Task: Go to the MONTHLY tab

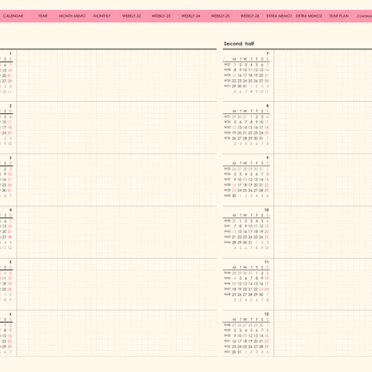Action: point(102,16)
